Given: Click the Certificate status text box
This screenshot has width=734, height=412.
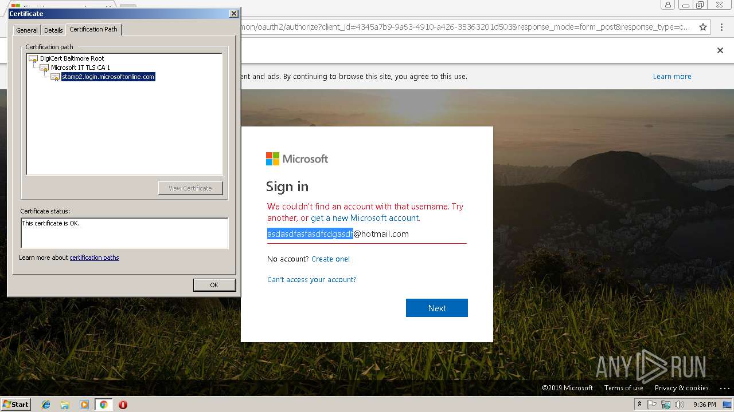Looking at the screenshot, I should click(x=124, y=233).
